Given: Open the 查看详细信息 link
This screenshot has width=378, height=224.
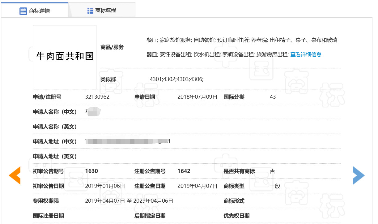Looking at the screenshot, I should click(x=306, y=54).
